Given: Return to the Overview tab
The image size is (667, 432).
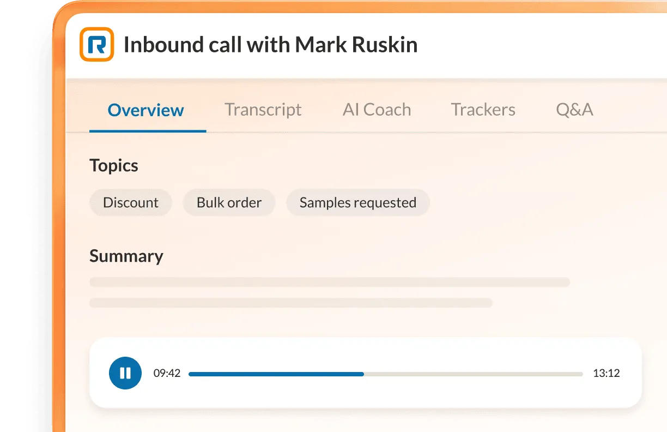Looking at the screenshot, I should [145, 110].
